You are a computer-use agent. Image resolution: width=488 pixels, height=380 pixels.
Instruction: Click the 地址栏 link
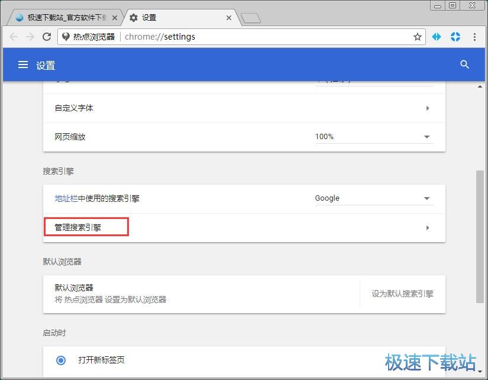coord(66,198)
